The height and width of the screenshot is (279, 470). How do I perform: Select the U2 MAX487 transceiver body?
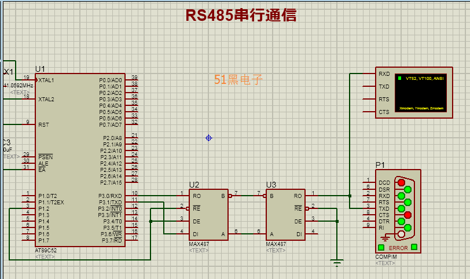click(x=208, y=215)
